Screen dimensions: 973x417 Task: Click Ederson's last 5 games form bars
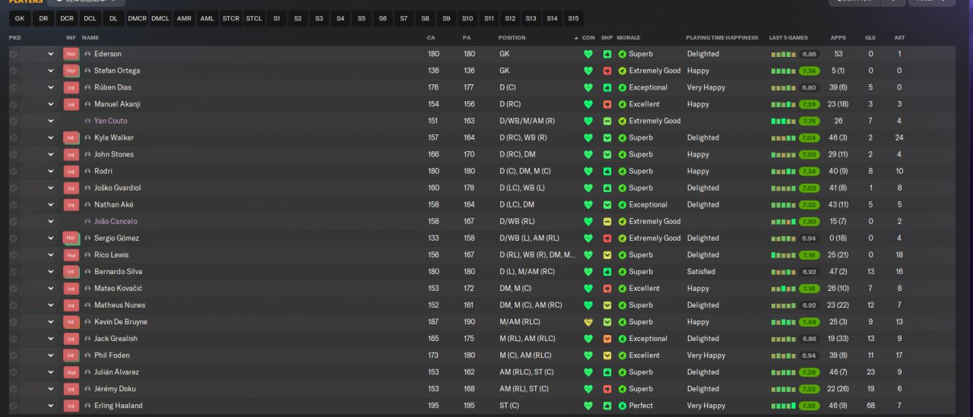click(x=783, y=54)
